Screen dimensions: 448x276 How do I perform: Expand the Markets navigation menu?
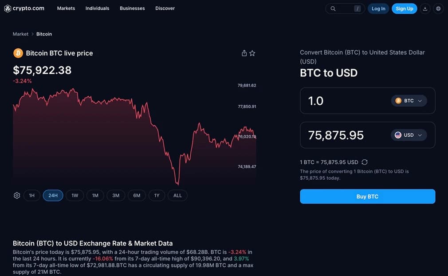click(66, 8)
